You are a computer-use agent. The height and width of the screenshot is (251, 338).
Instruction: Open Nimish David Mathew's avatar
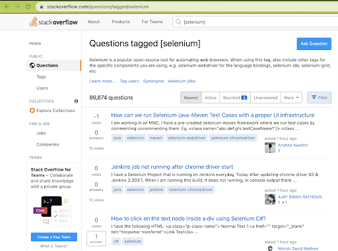(x=270, y=248)
